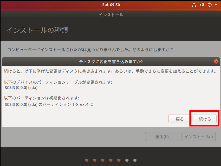Image resolution: width=221 pixels, height=166 pixels.
Task: Click the first orange progress dot
Action: pos(87,160)
